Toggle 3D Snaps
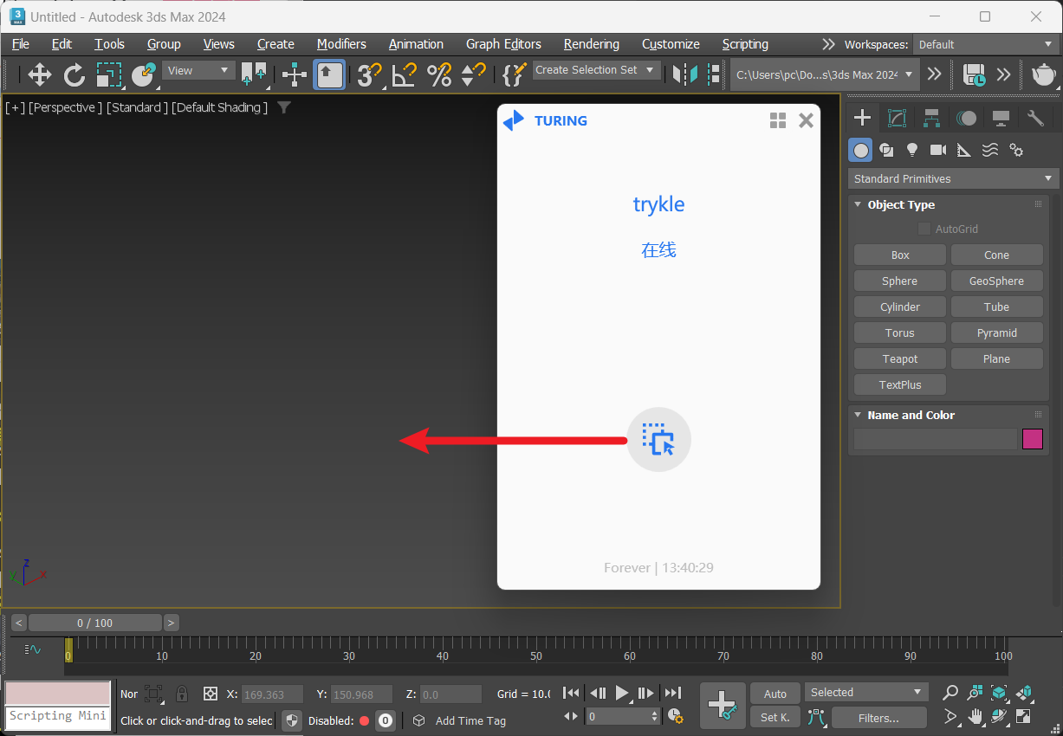This screenshot has height=736, width=1063. coord(370,74)
